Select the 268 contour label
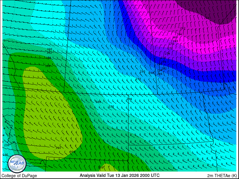 click(x=175, y=41)
